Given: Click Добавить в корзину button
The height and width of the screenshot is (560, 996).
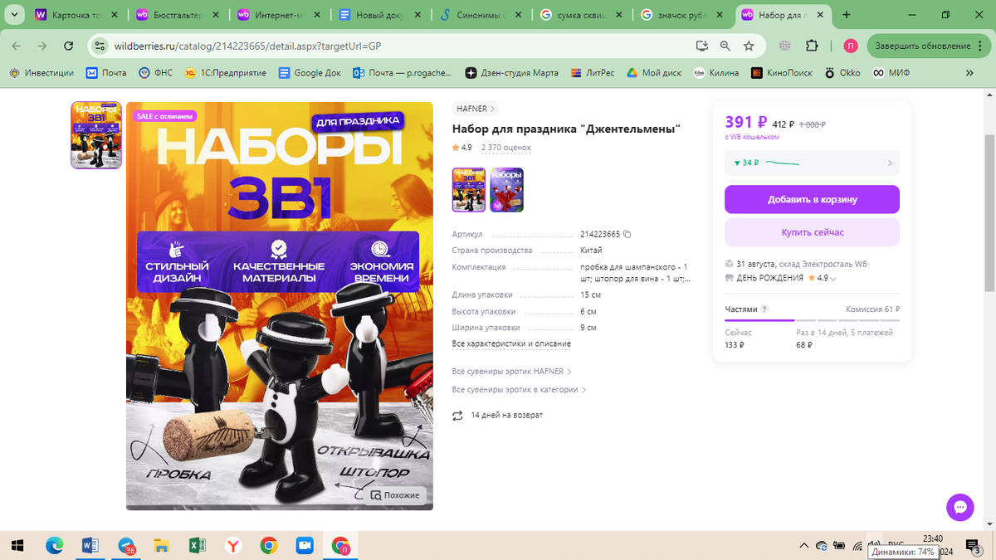Looking at the screenshot, I should (812, 199).
